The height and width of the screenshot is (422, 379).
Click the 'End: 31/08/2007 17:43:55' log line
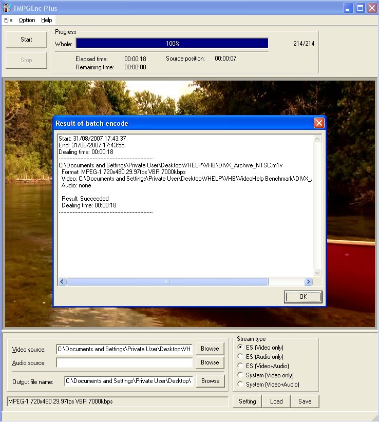(x=91, y=145)
